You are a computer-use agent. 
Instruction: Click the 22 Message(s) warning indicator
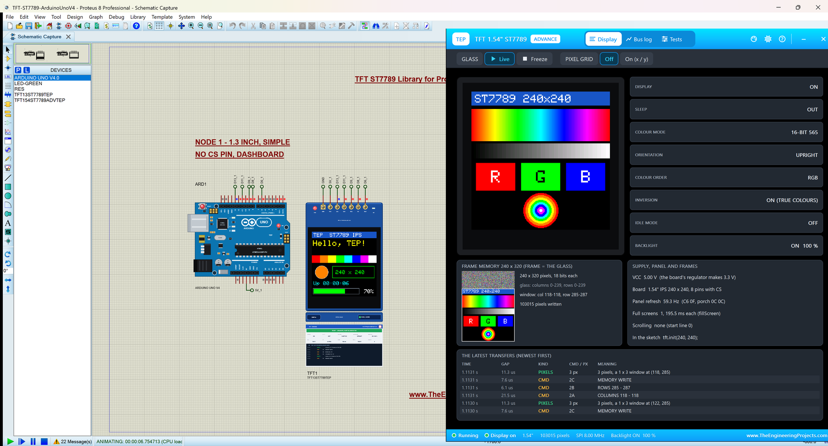coord(73,441)
